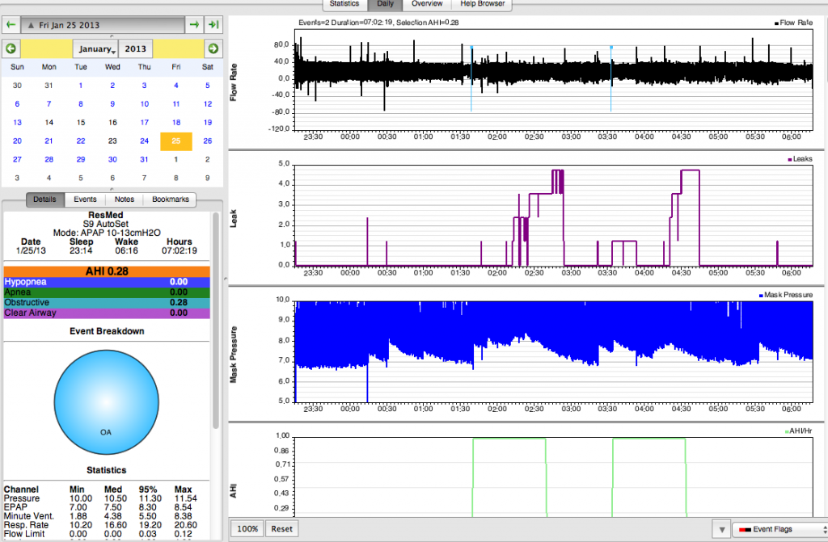Click the wake time value 06:16
This screenshot has width=828, height=542.
(x=127, y=250)
